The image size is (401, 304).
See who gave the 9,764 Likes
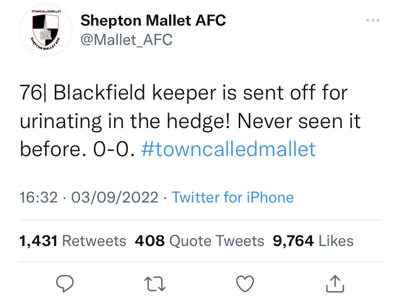click(x=313, y=241)
